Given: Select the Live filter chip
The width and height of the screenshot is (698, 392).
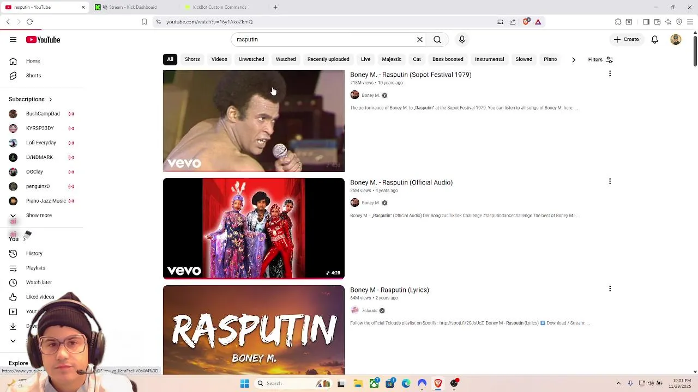Looking at the screenshot, I should pos(365,59).
